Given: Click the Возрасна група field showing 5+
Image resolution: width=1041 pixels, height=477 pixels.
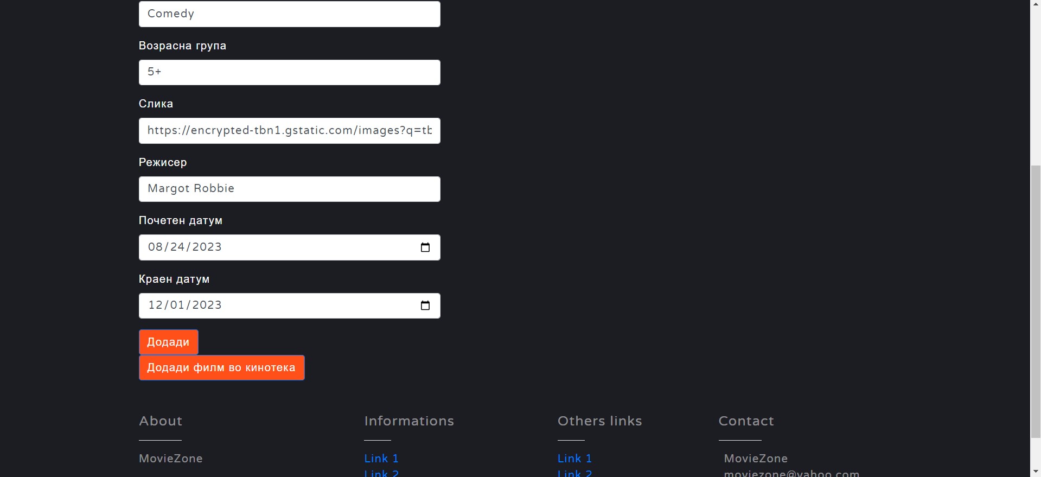Looking at the screenshot, I should 289,72.
